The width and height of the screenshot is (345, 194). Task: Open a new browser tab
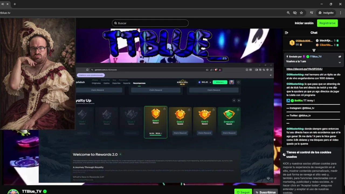click(15, 4)
